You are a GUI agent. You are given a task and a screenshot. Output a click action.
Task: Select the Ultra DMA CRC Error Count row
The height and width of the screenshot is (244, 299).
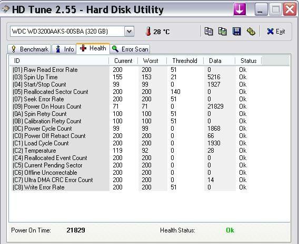click(129, 180)
